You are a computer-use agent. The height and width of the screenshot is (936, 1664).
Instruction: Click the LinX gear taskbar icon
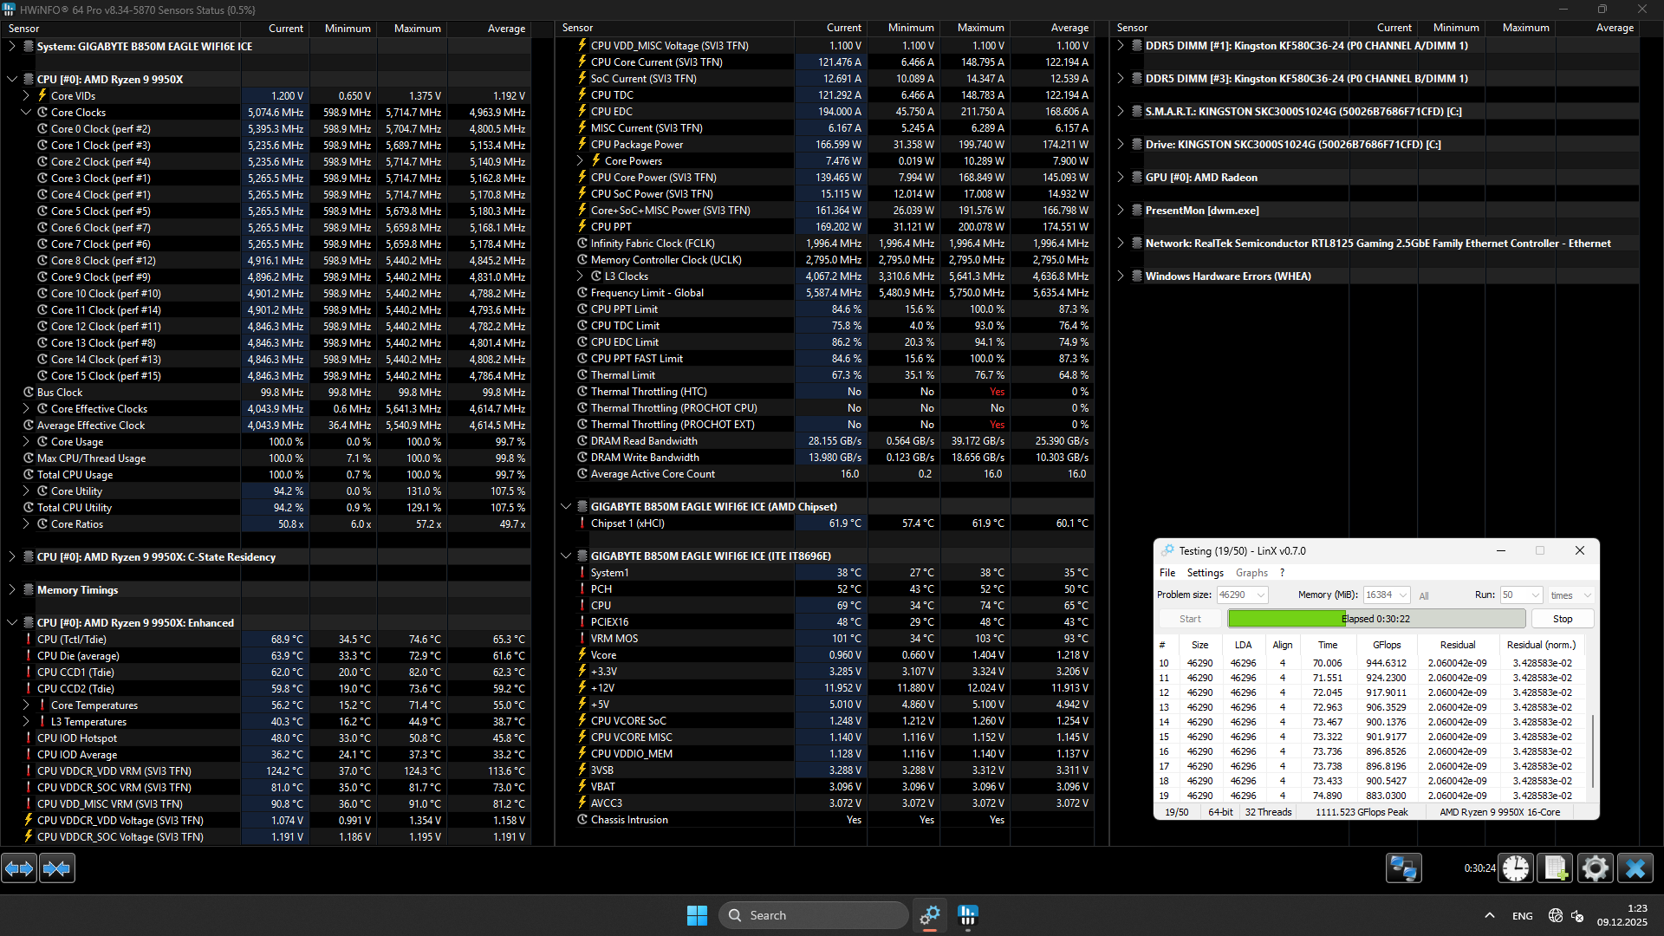[930, 914]
